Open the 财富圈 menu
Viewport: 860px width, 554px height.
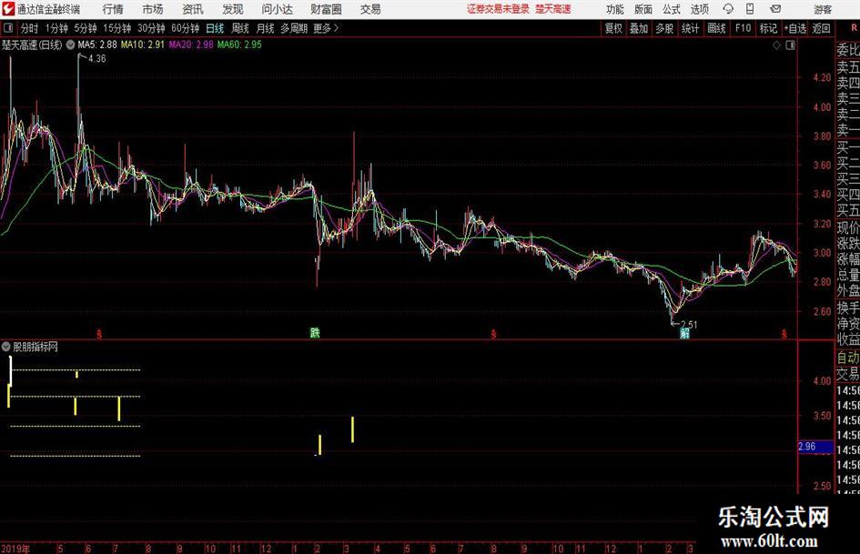pos(326,9)
